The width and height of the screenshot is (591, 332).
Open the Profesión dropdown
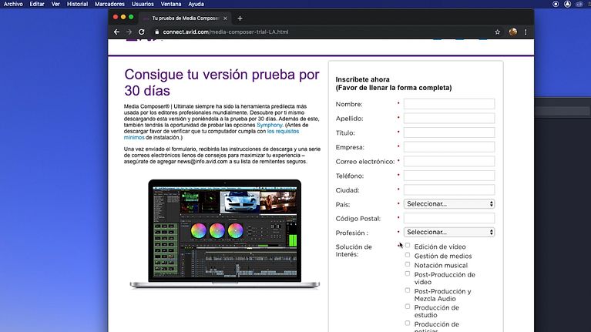coord(449,232)
